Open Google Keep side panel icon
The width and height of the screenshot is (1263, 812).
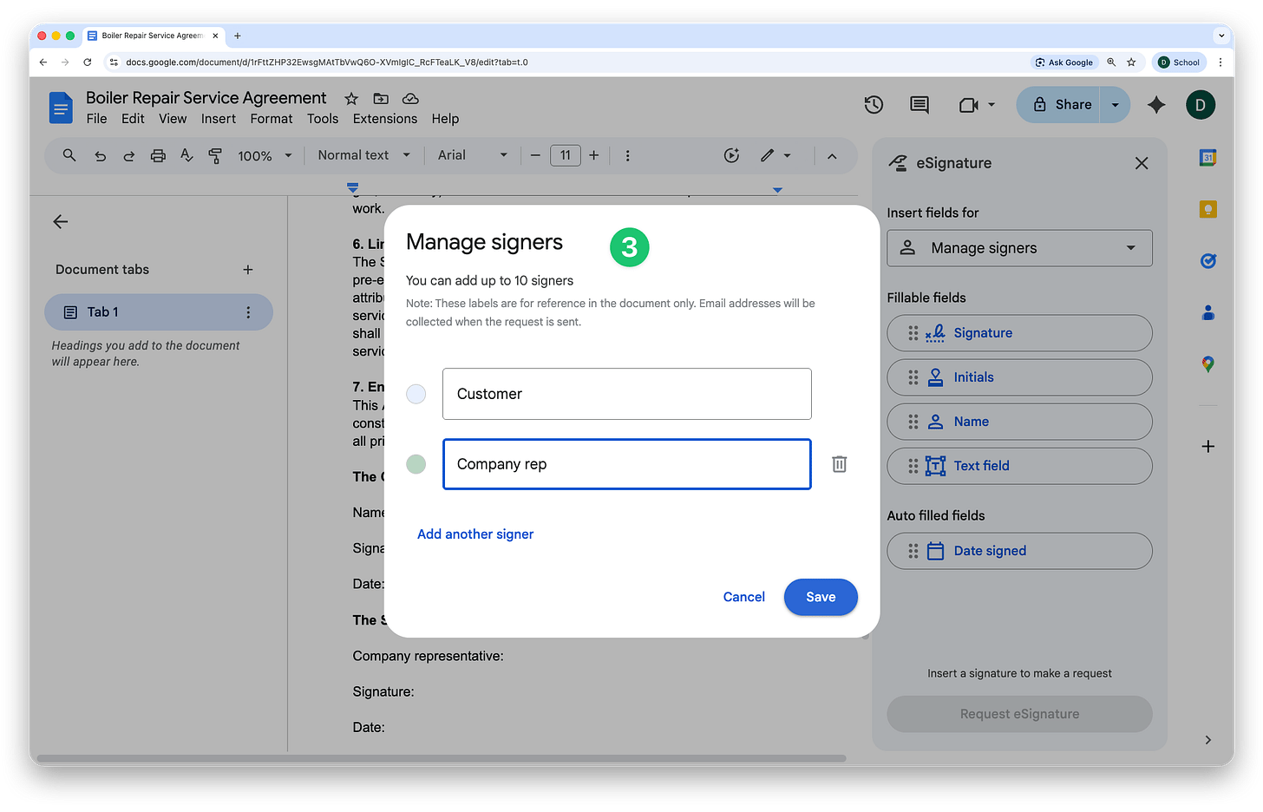point(1207,209)
